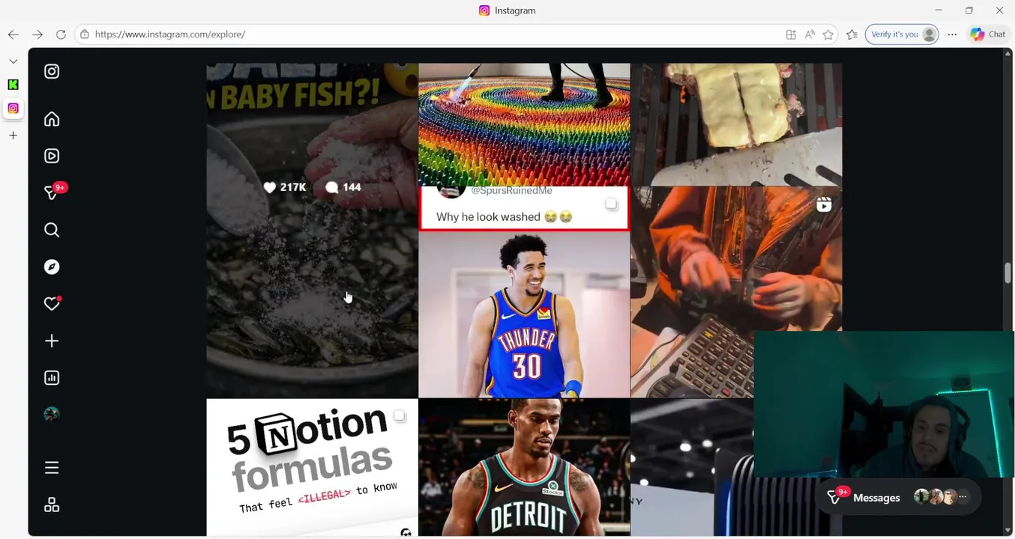Open the 5 Notion formulas post
Image resolution: width=1015 pixels, height=539 pixels.
[312, 467]
